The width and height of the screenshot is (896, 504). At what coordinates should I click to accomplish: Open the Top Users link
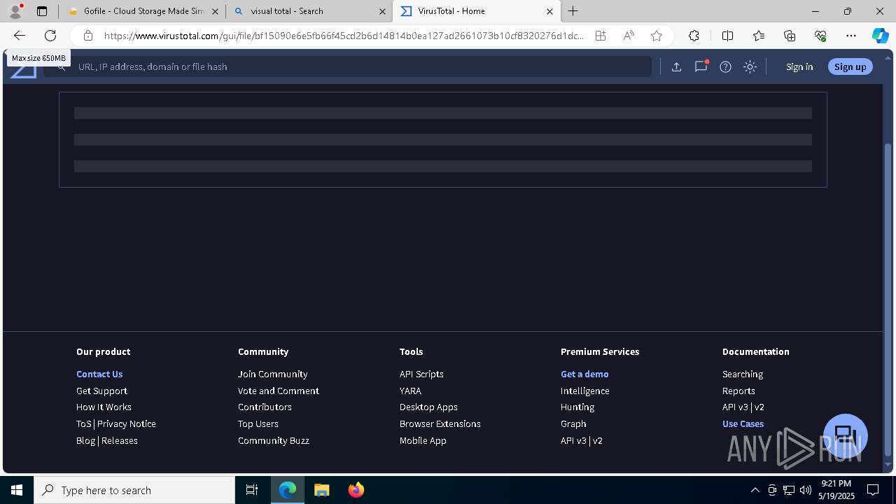pos(258,423)
